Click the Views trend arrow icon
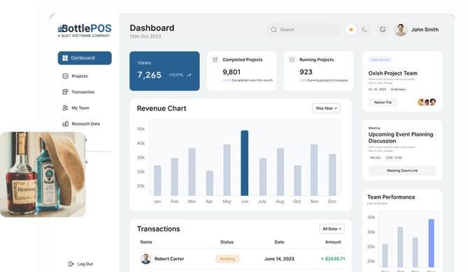Viewport: 468px width, 272px height. click(x=189, y=75)
